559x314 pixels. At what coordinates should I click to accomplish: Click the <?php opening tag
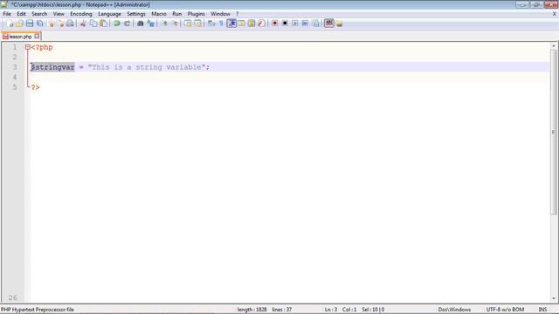(42, 47)
